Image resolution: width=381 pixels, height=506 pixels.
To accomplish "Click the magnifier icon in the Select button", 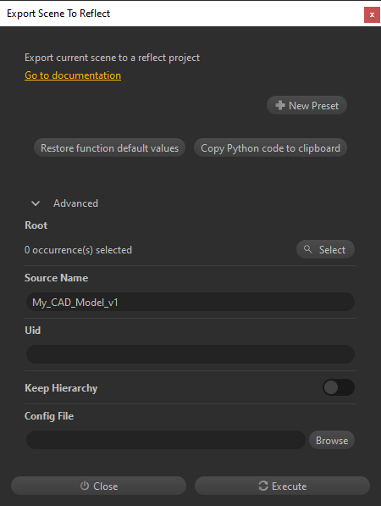I will (x=308, y=249).
